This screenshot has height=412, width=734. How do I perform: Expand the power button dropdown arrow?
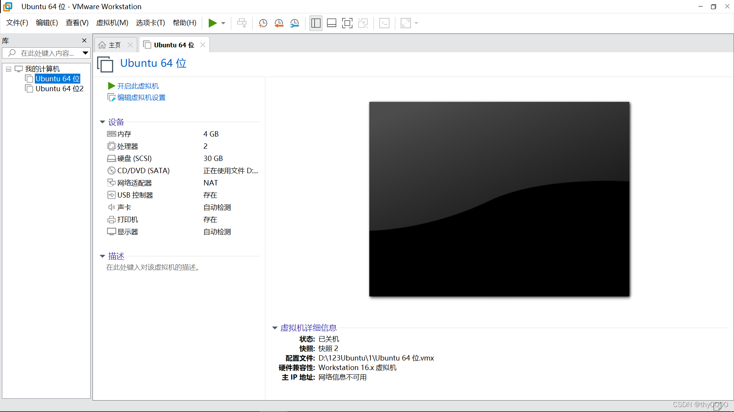[223, 23]
